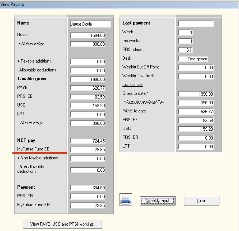Click the printer icon to print payslip
This screenshot has height=231, width=239.
tap(126, 200)
